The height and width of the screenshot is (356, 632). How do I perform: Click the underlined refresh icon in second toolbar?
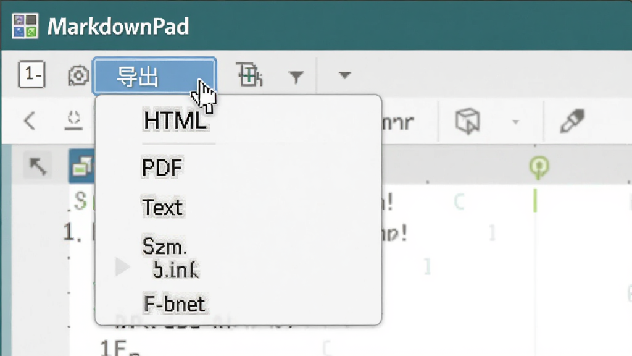point(74,121)
